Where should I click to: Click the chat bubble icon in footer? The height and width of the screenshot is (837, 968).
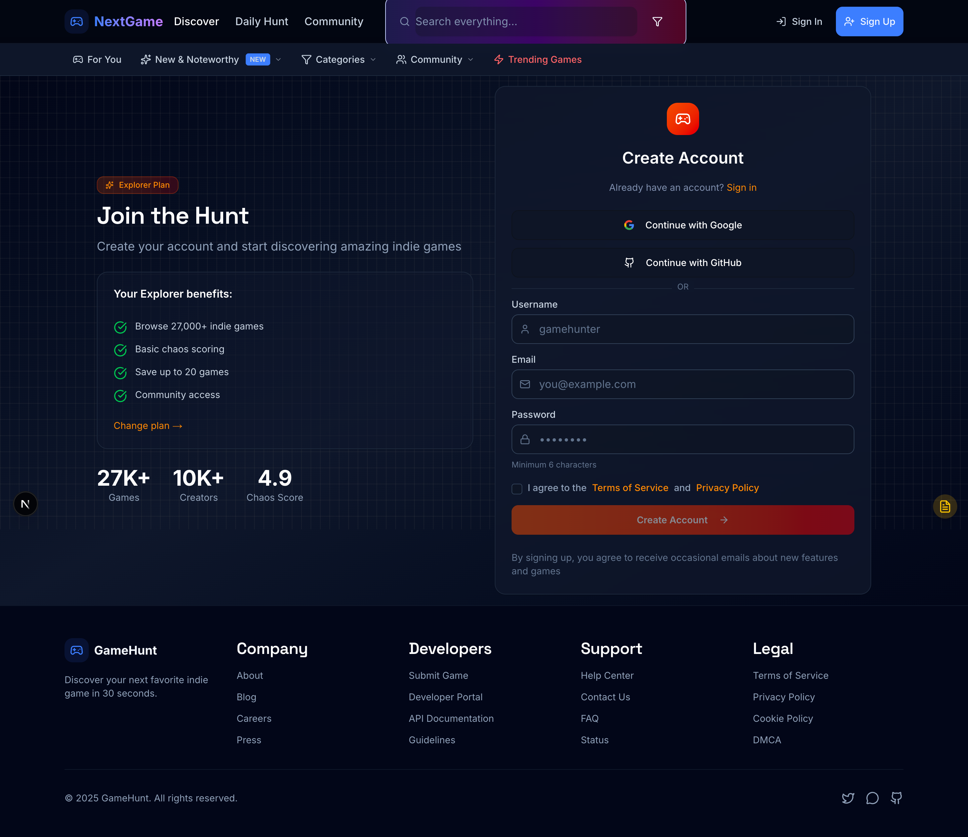(x=872, y=798)
